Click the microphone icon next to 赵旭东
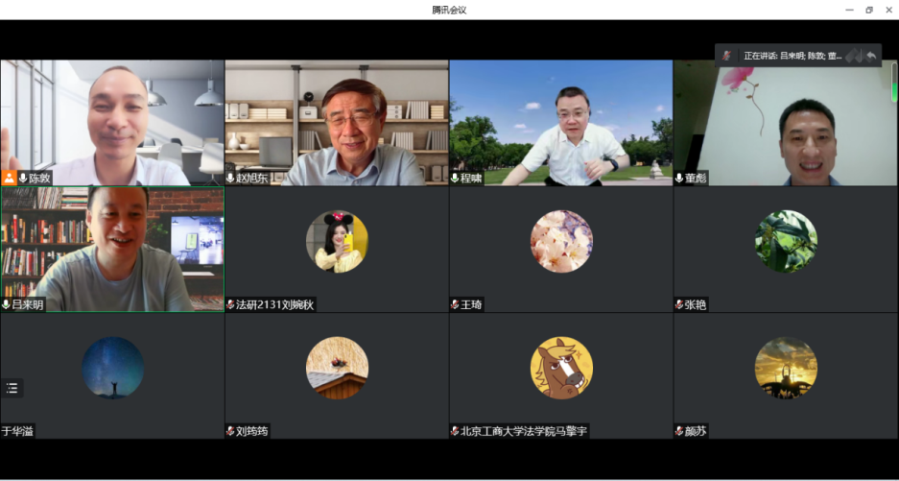Screen dimensions: 899x481 click(x=230, y=179)
